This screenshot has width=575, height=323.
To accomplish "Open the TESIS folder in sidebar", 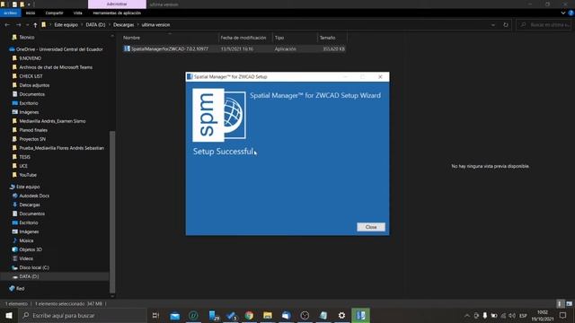I will pyautogui.click(x=24, y=157).
